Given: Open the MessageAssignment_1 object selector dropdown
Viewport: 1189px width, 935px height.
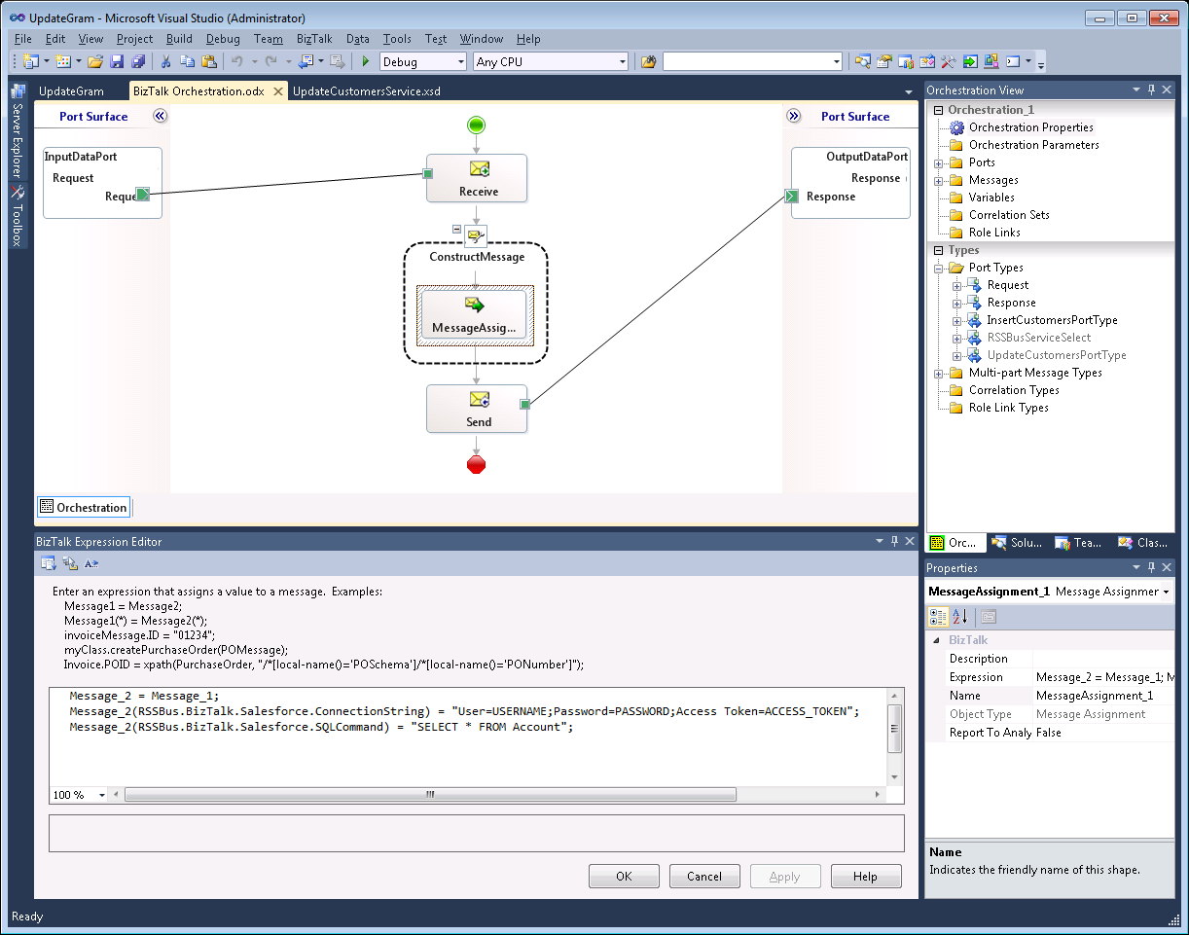Looking at the screenshot, I should [x=1166, y=592].
